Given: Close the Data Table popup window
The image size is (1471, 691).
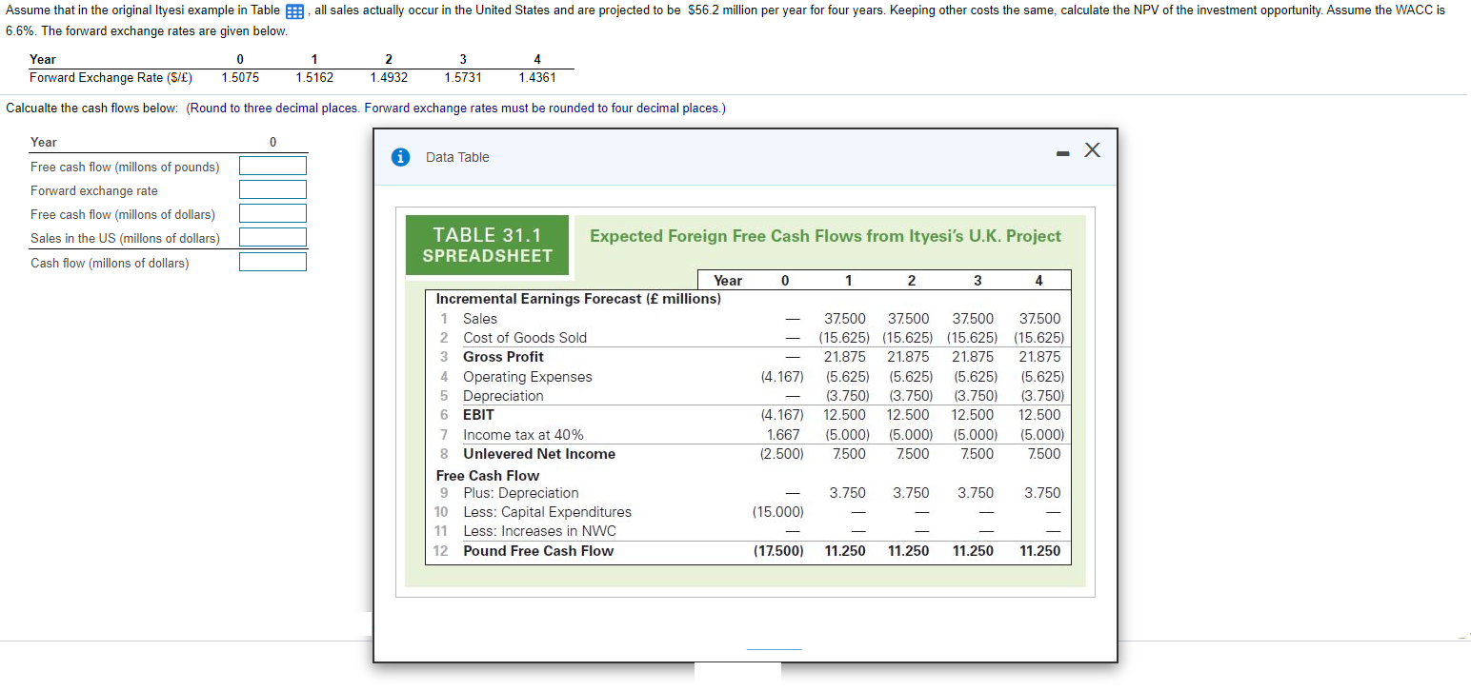Looking at the screenshot, I should point(1092,149).
